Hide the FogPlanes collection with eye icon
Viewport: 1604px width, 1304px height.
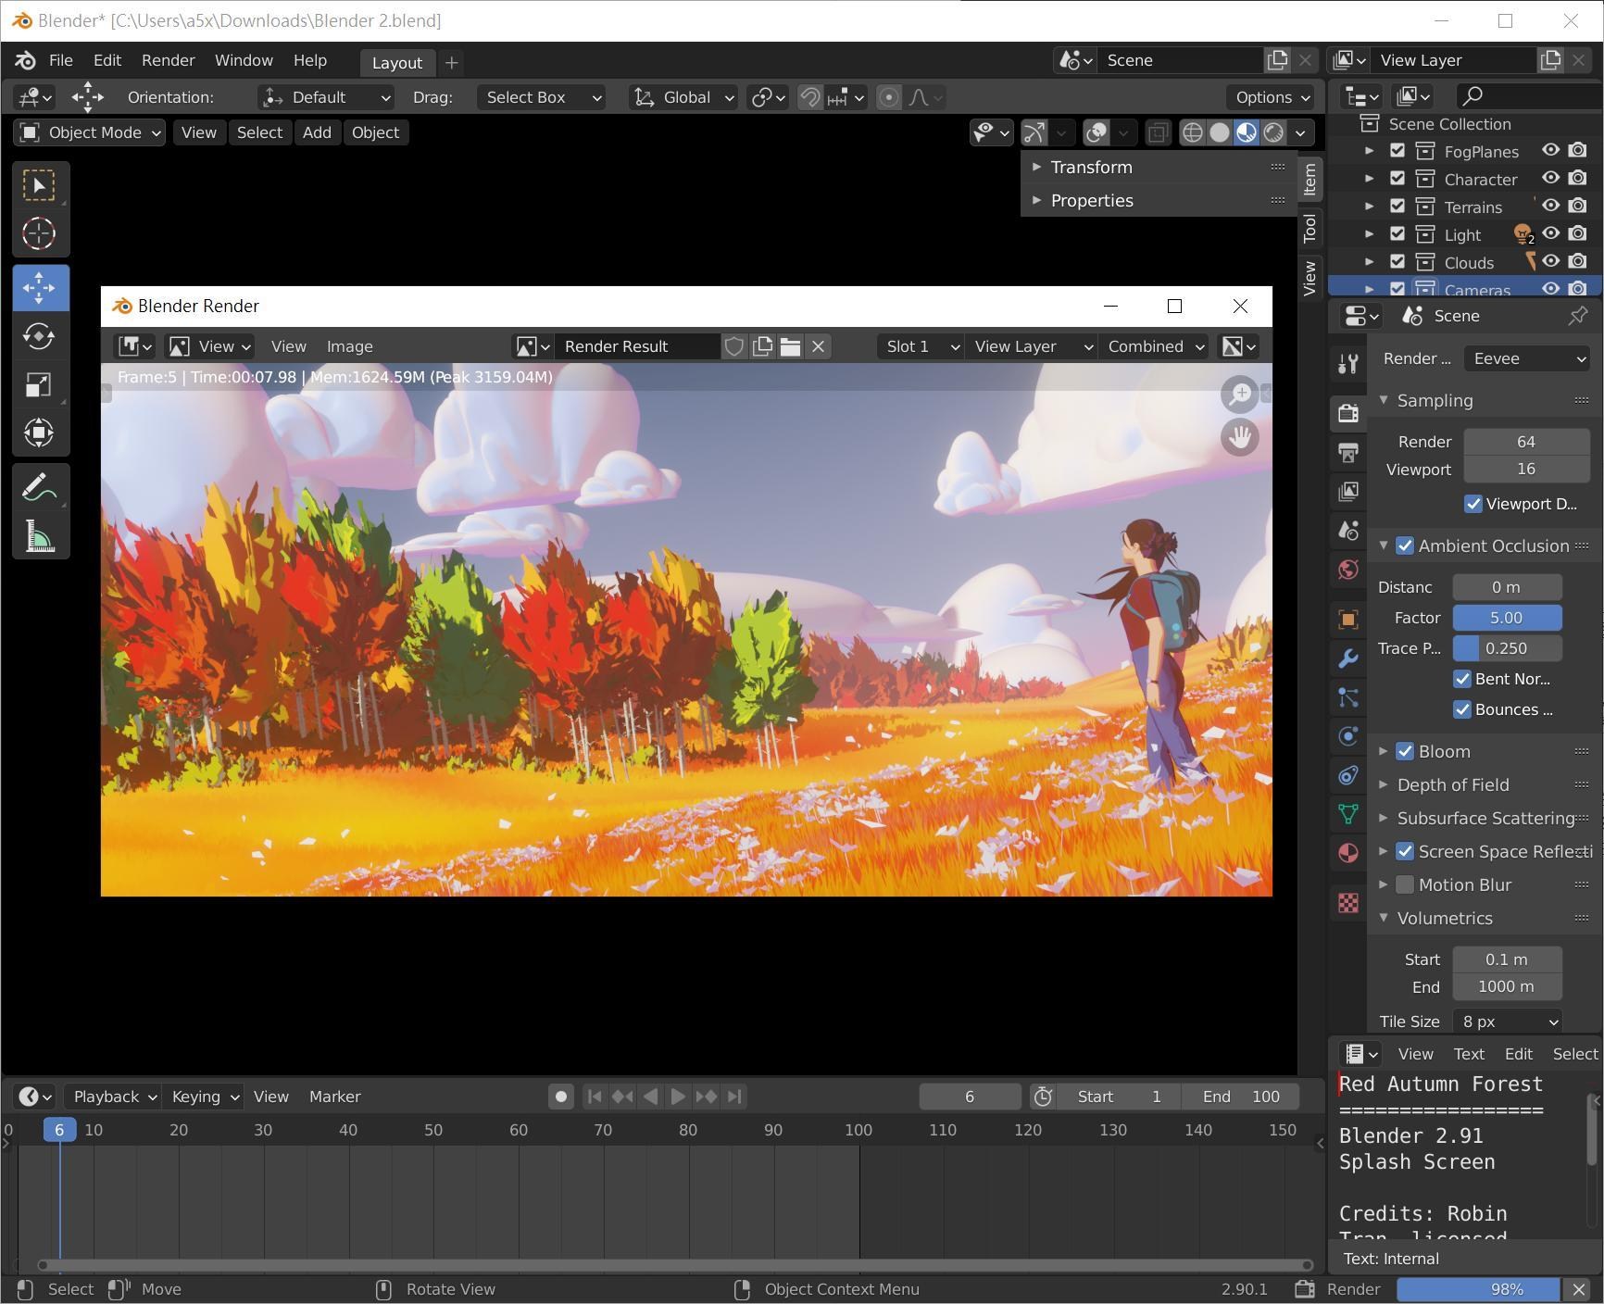(1550, 151)
